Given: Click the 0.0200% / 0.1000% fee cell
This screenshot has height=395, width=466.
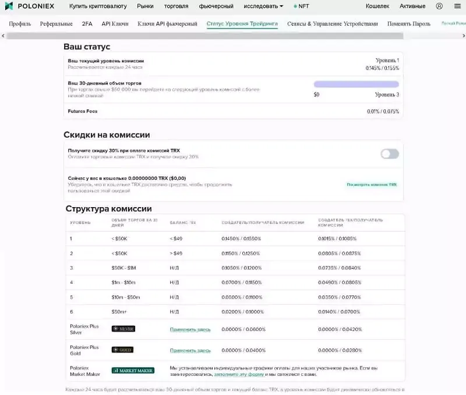Looking at the screenshot, I should pos(242,312).
